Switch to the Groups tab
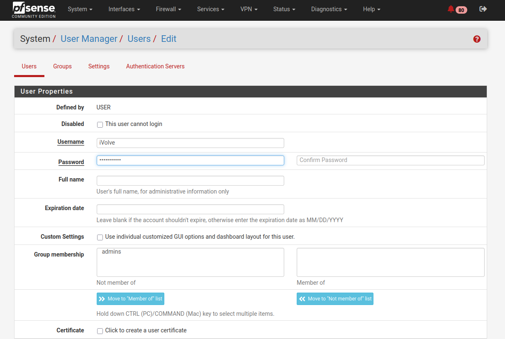This screenshot has width=505, height=339. pyautogui.click(x=62, y=66)
